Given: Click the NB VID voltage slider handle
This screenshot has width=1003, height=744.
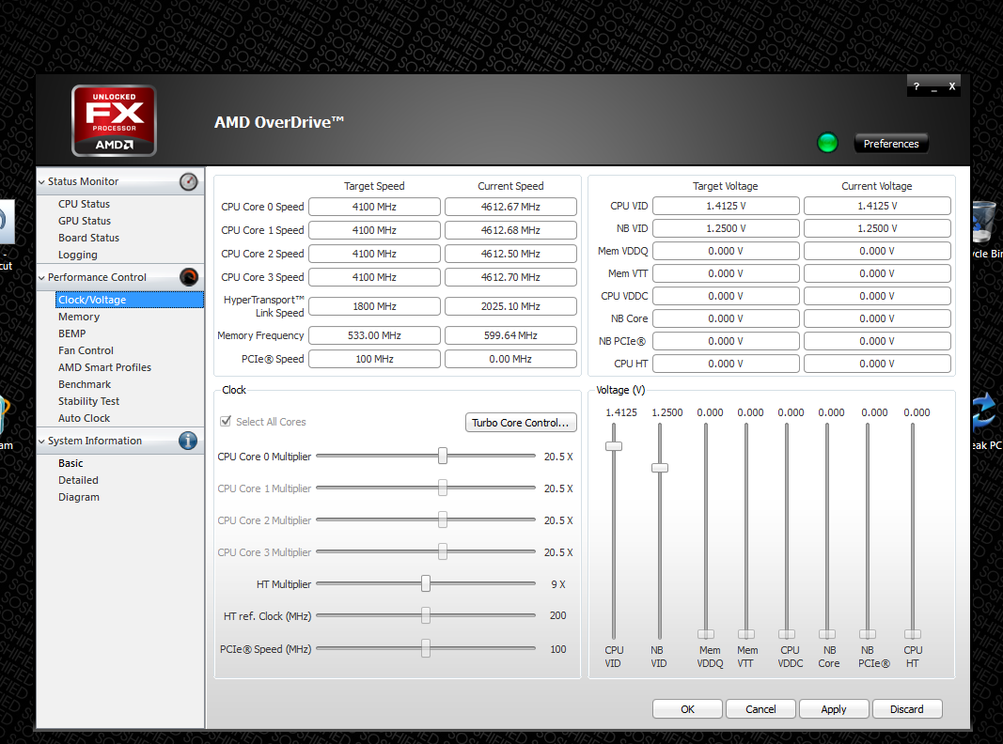Looking at the screenshot, I should coord(660,468).
